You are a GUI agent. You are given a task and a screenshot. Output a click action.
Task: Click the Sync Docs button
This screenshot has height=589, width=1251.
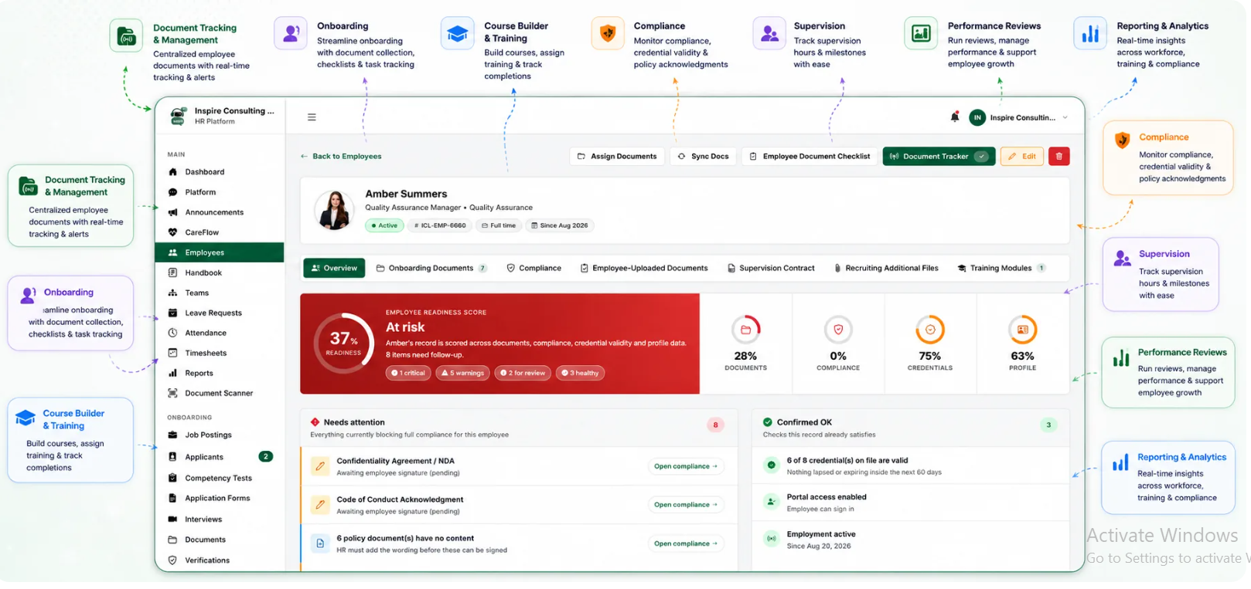[703, 156]
